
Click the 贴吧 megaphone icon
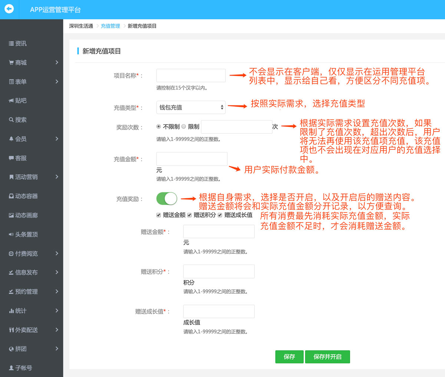coord(11,101)
